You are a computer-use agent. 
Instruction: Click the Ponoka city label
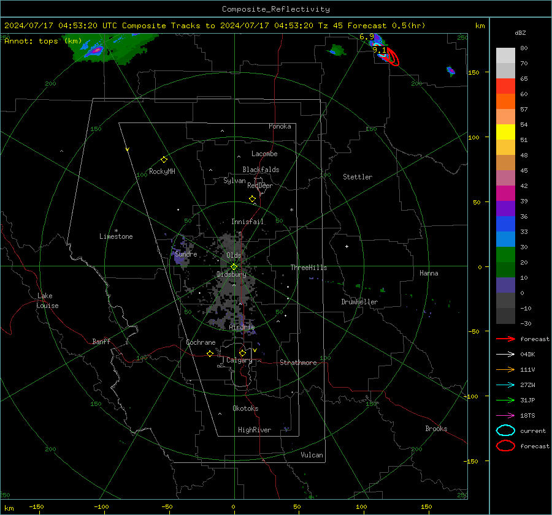coord(280,126)
